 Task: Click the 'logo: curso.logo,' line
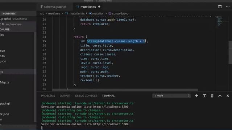pyautogui.click(x=95, y=67)
